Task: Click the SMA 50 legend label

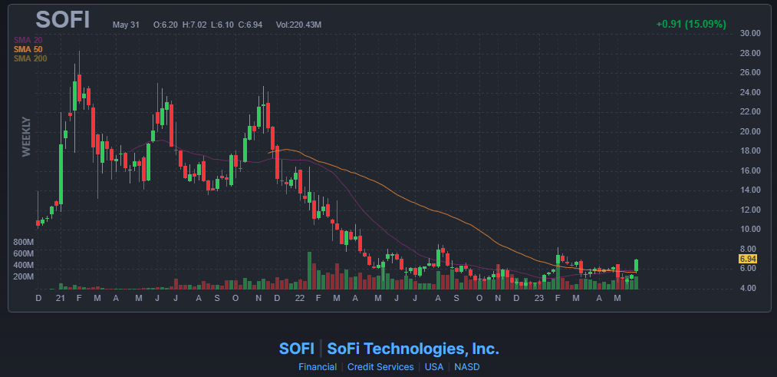Action: 28,49
